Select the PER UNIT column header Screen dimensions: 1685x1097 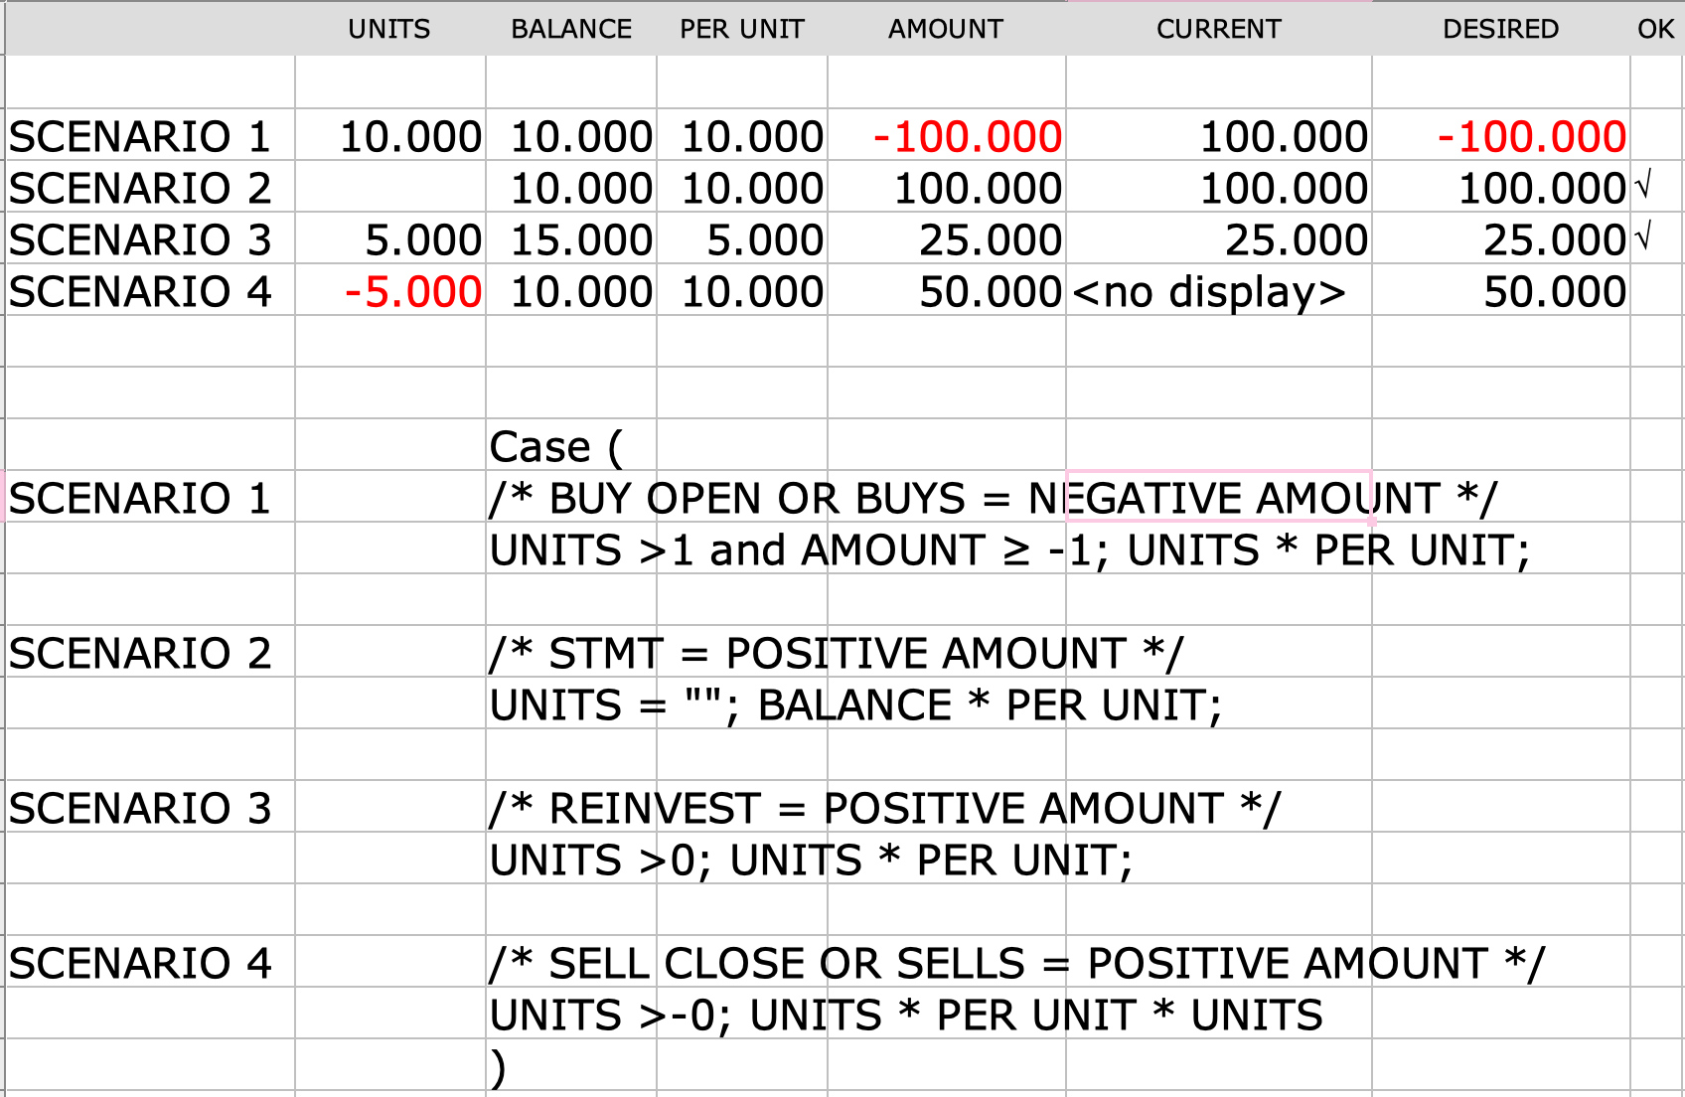coord(742,29)
